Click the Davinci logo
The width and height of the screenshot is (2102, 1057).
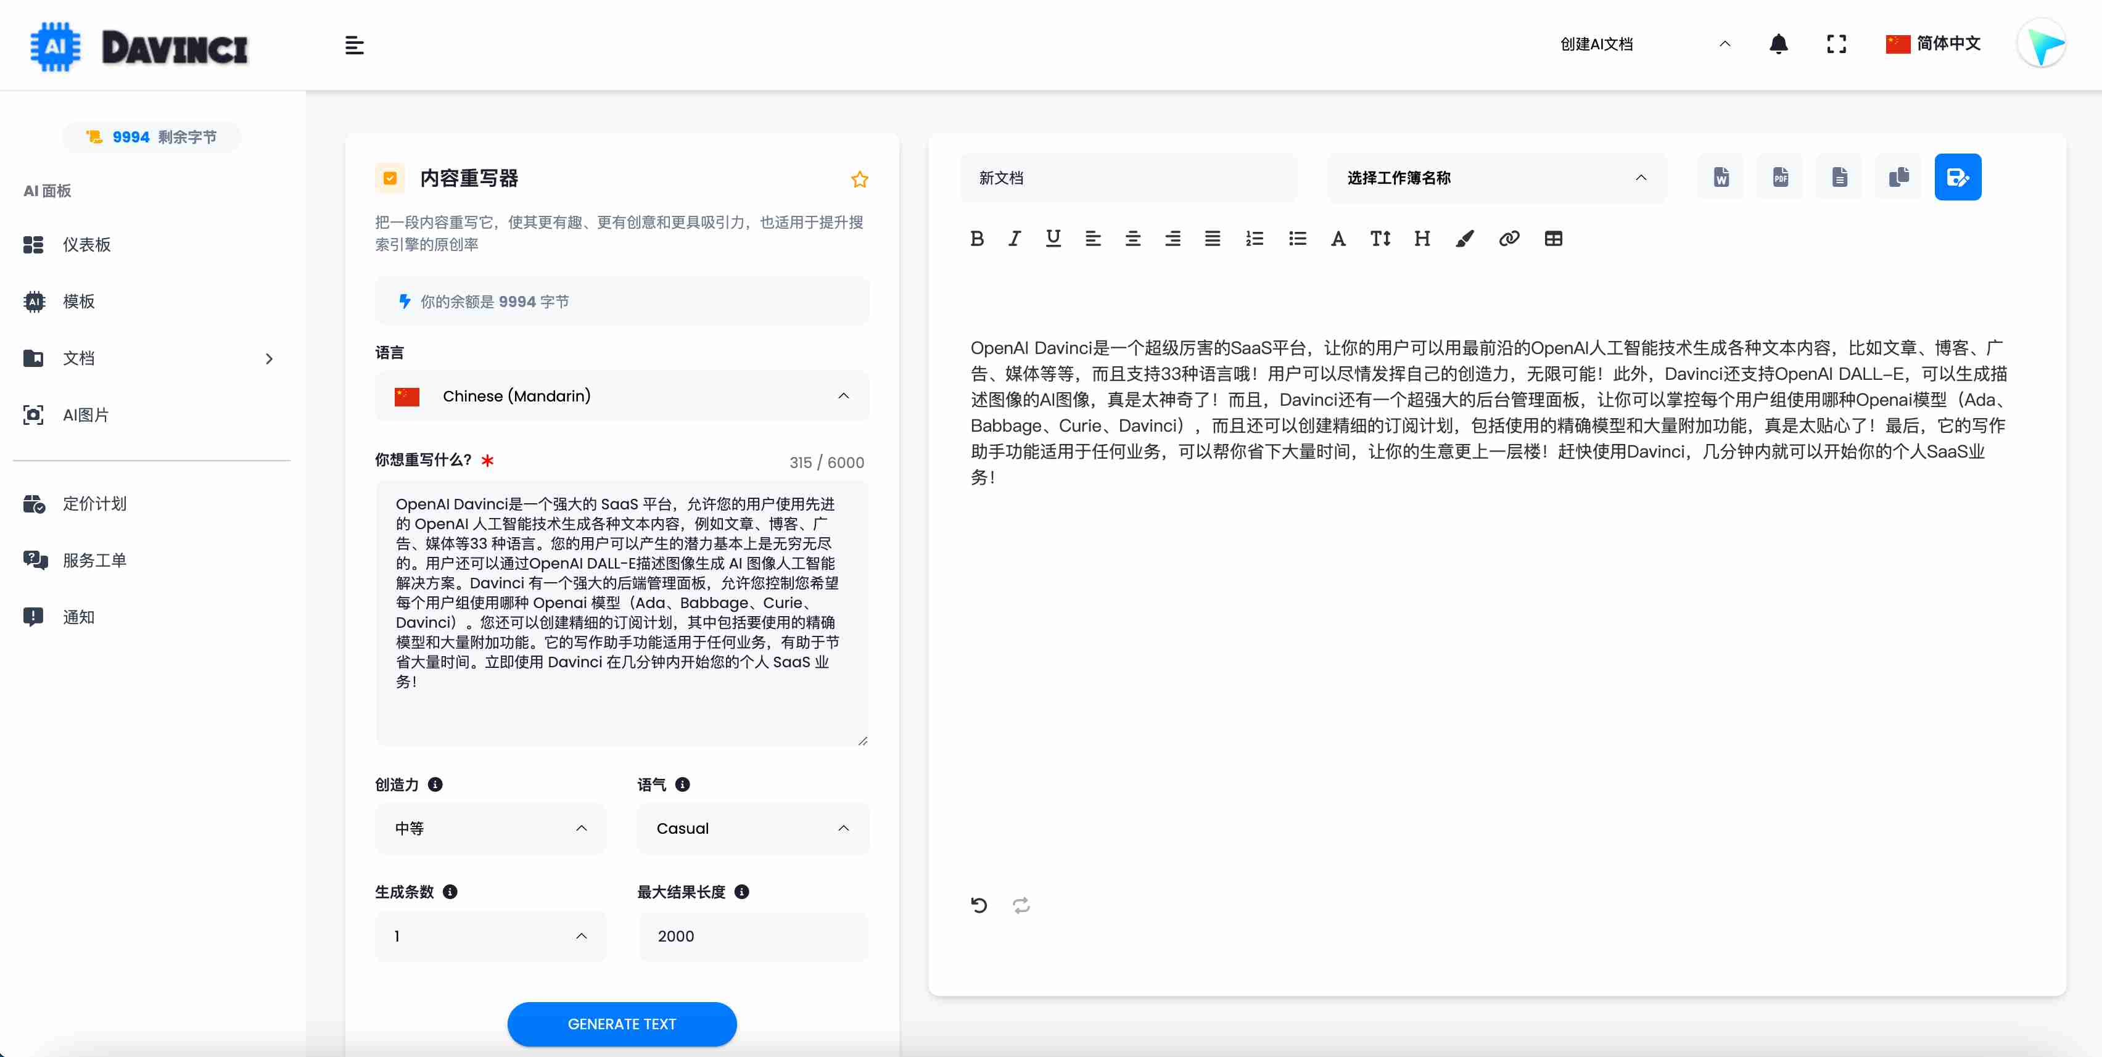pyautogui.click(x=139, y=46)
